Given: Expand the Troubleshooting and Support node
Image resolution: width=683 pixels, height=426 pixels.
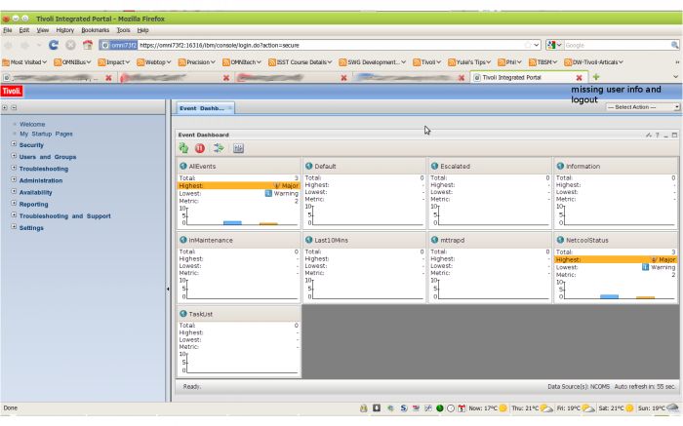Looking at the screenshot, I should tap(14, 215).
